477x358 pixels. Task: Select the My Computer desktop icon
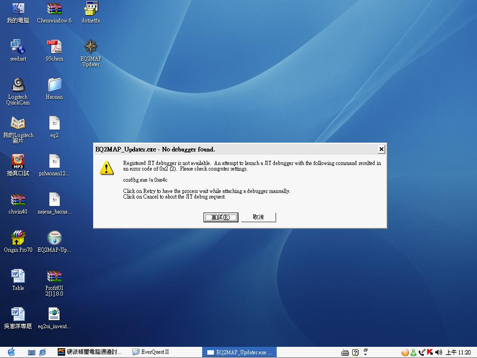pyautogui.click(x=18, y=9)
